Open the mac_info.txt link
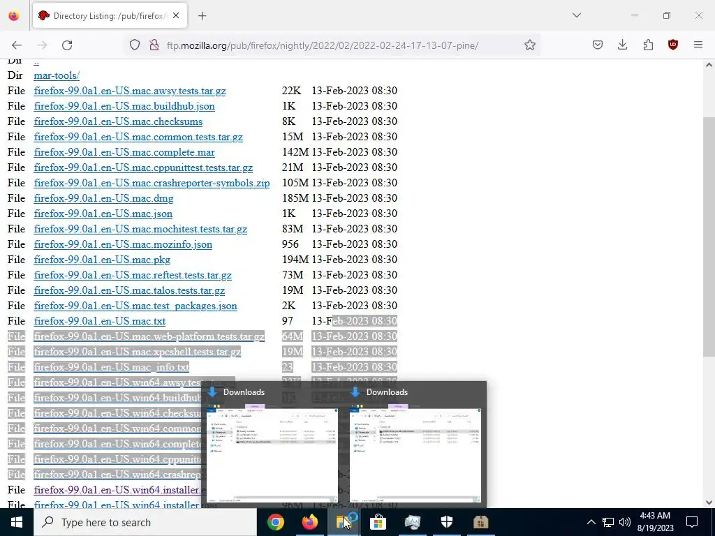Viewport: 715px width, 536px height. point(112,367)
